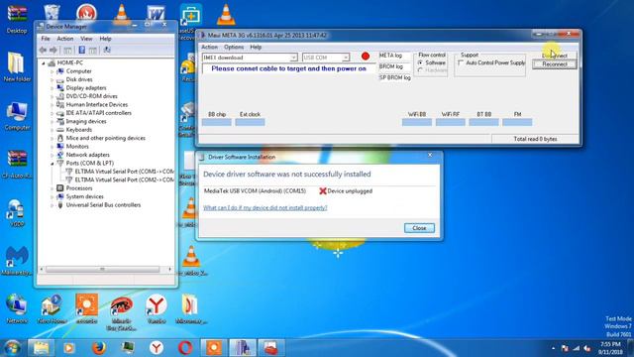This screenshot has width=634, height=357.
Task: Open Help menu in Device Manager
Action: (x=105, y=39)
